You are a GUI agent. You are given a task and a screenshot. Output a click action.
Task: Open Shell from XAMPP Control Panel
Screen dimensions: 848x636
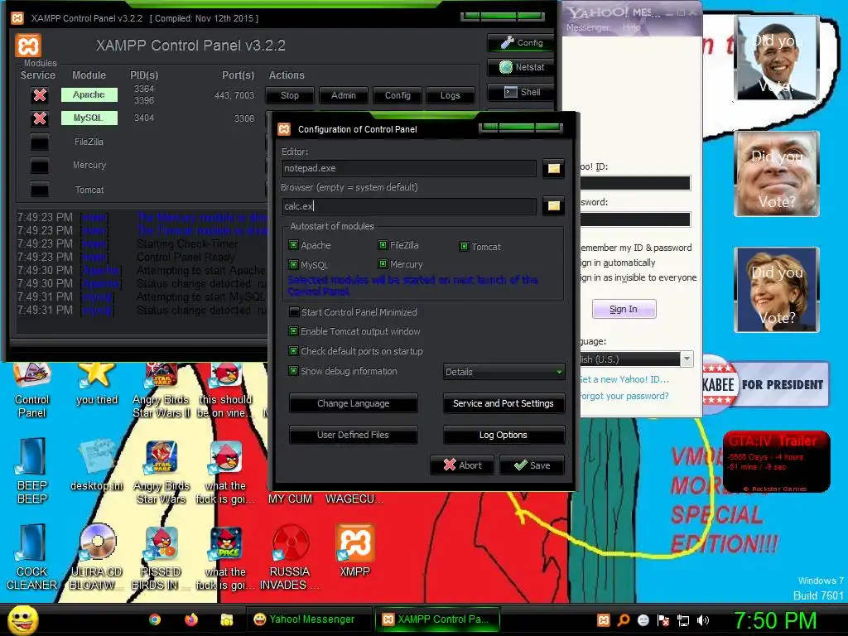pos(521,92)
